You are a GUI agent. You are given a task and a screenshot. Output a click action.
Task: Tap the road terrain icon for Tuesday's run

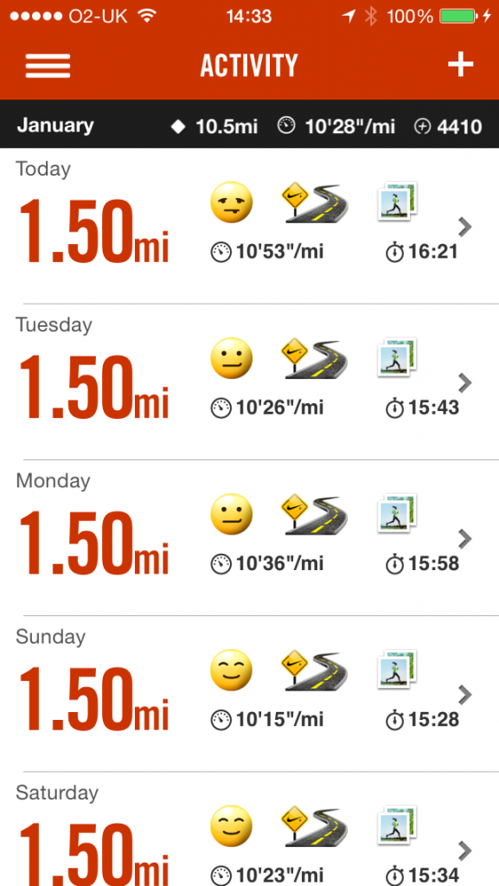[315, 358]
